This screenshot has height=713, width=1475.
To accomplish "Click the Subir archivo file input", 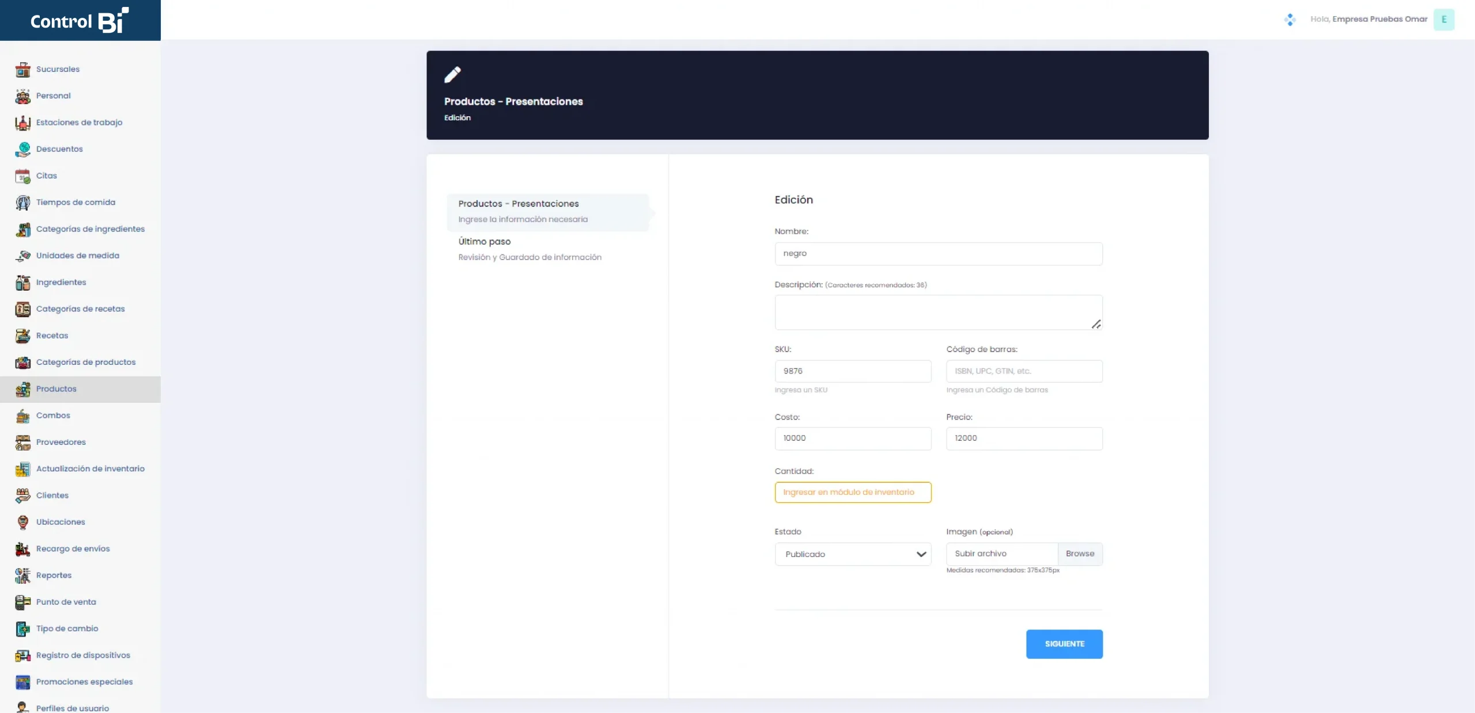I will click(x=1002, y=554).
